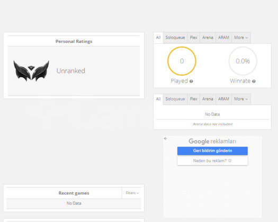This screenshot has height=222, width=278.
Task: Click the Played count circle showing 0
Action: (182, 61)
